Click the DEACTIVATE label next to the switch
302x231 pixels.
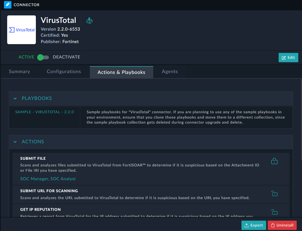[x=66, y=57]
